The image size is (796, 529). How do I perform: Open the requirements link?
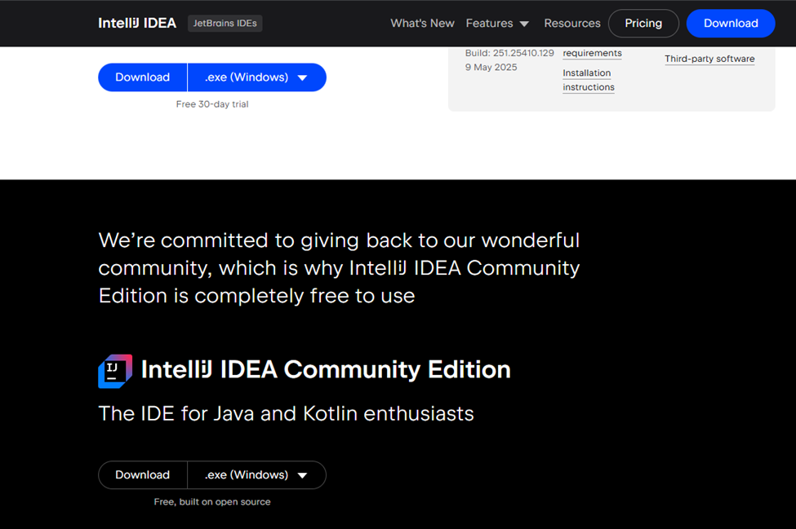point(592,53)
